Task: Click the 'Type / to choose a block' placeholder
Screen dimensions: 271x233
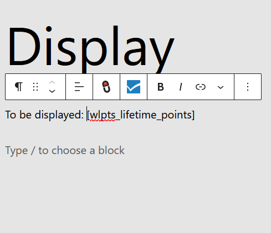Action: pyautogui.click(x=65, y=151)
